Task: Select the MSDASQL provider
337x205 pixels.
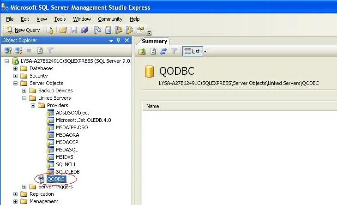Action: [x=66, y=150]
